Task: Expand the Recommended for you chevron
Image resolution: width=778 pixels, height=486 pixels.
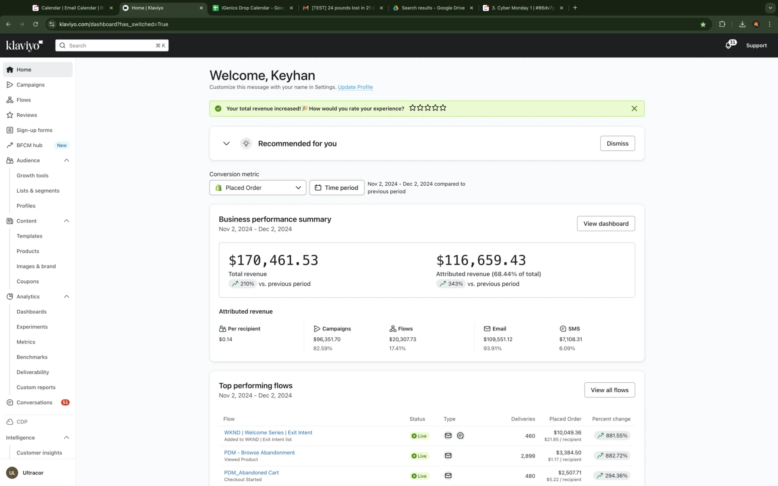Action: [226, 143]
